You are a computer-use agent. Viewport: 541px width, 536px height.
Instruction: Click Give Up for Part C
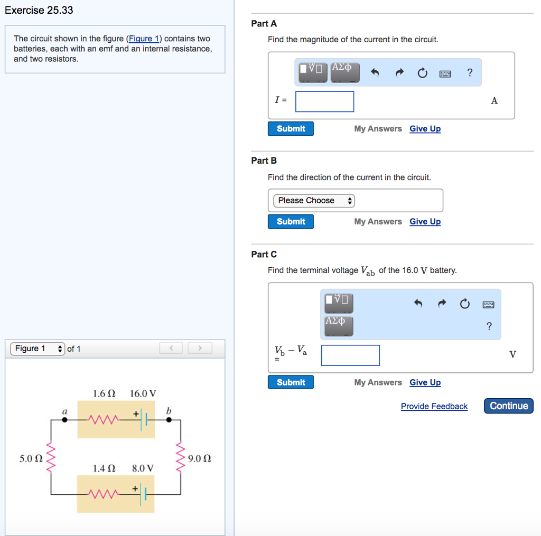(x=425, y=382)
